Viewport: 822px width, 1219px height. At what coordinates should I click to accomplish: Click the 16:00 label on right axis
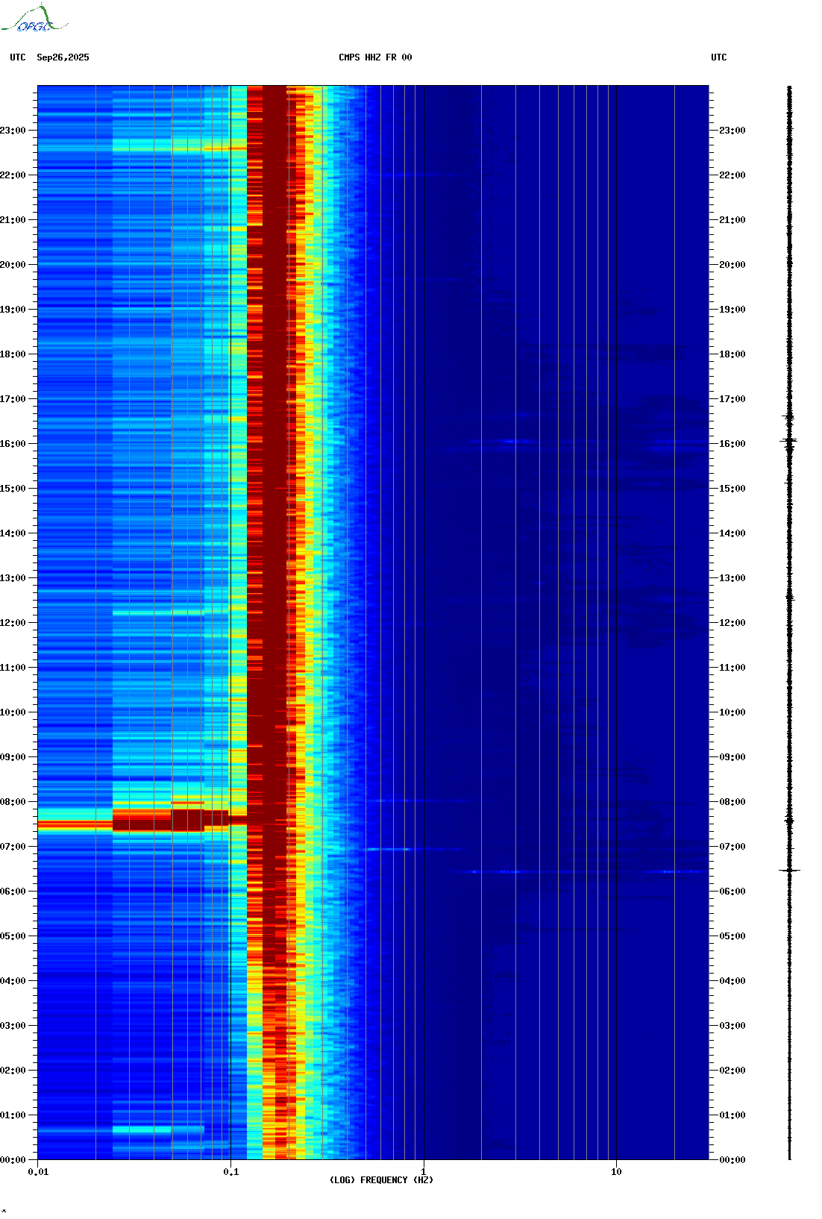732,444
